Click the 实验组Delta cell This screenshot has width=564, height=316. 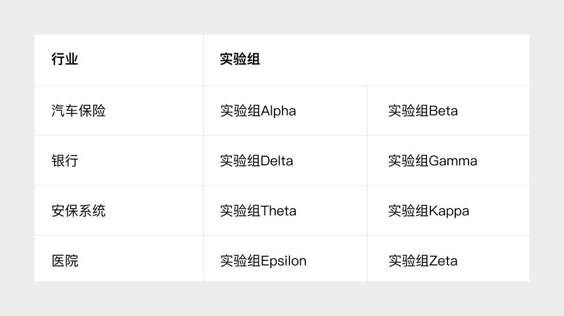(x=285, y=160)
